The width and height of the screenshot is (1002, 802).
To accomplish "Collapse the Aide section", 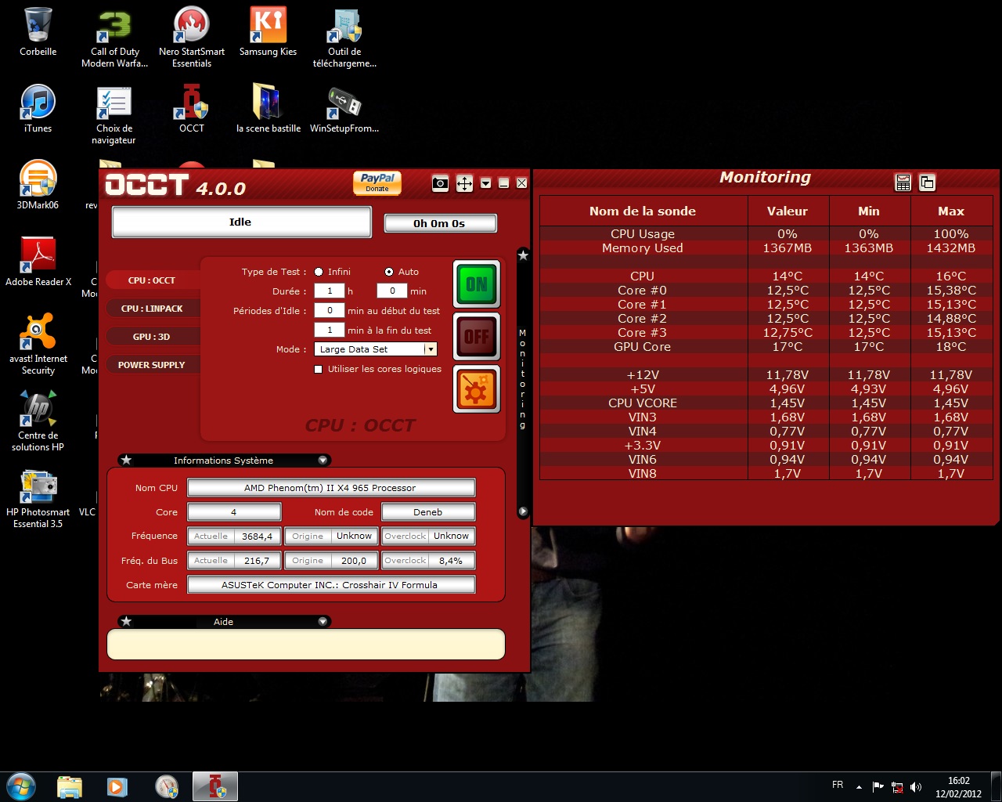I will [x=323, y=622].
